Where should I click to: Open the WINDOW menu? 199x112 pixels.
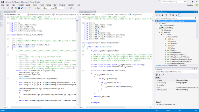pos(71,5)
